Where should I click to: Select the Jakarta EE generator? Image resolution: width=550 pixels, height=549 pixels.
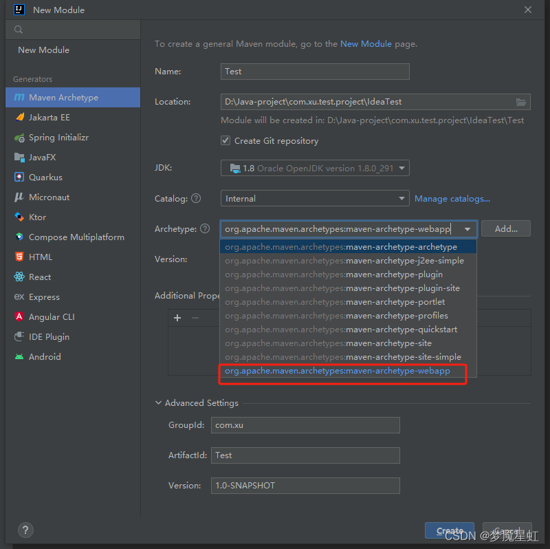(73, 117)
